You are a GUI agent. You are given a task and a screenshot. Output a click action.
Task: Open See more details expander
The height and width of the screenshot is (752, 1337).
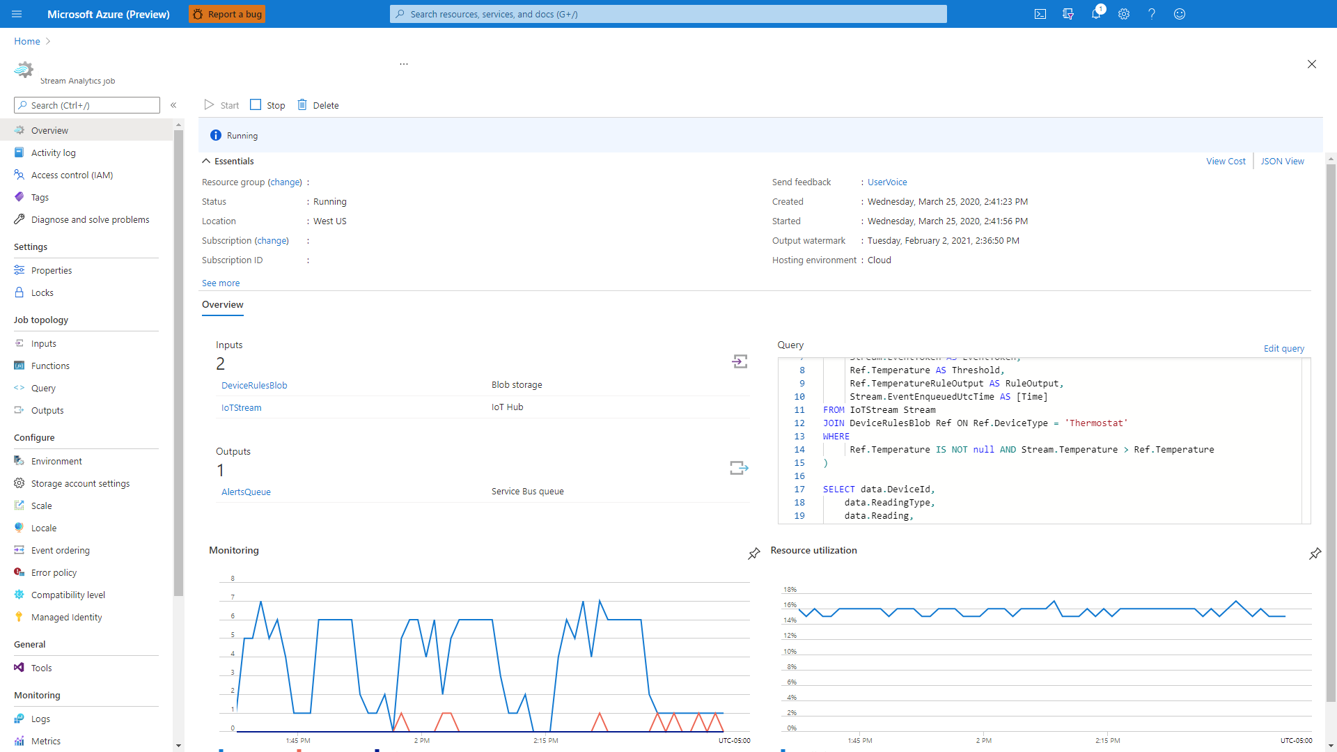pos(220,283)
